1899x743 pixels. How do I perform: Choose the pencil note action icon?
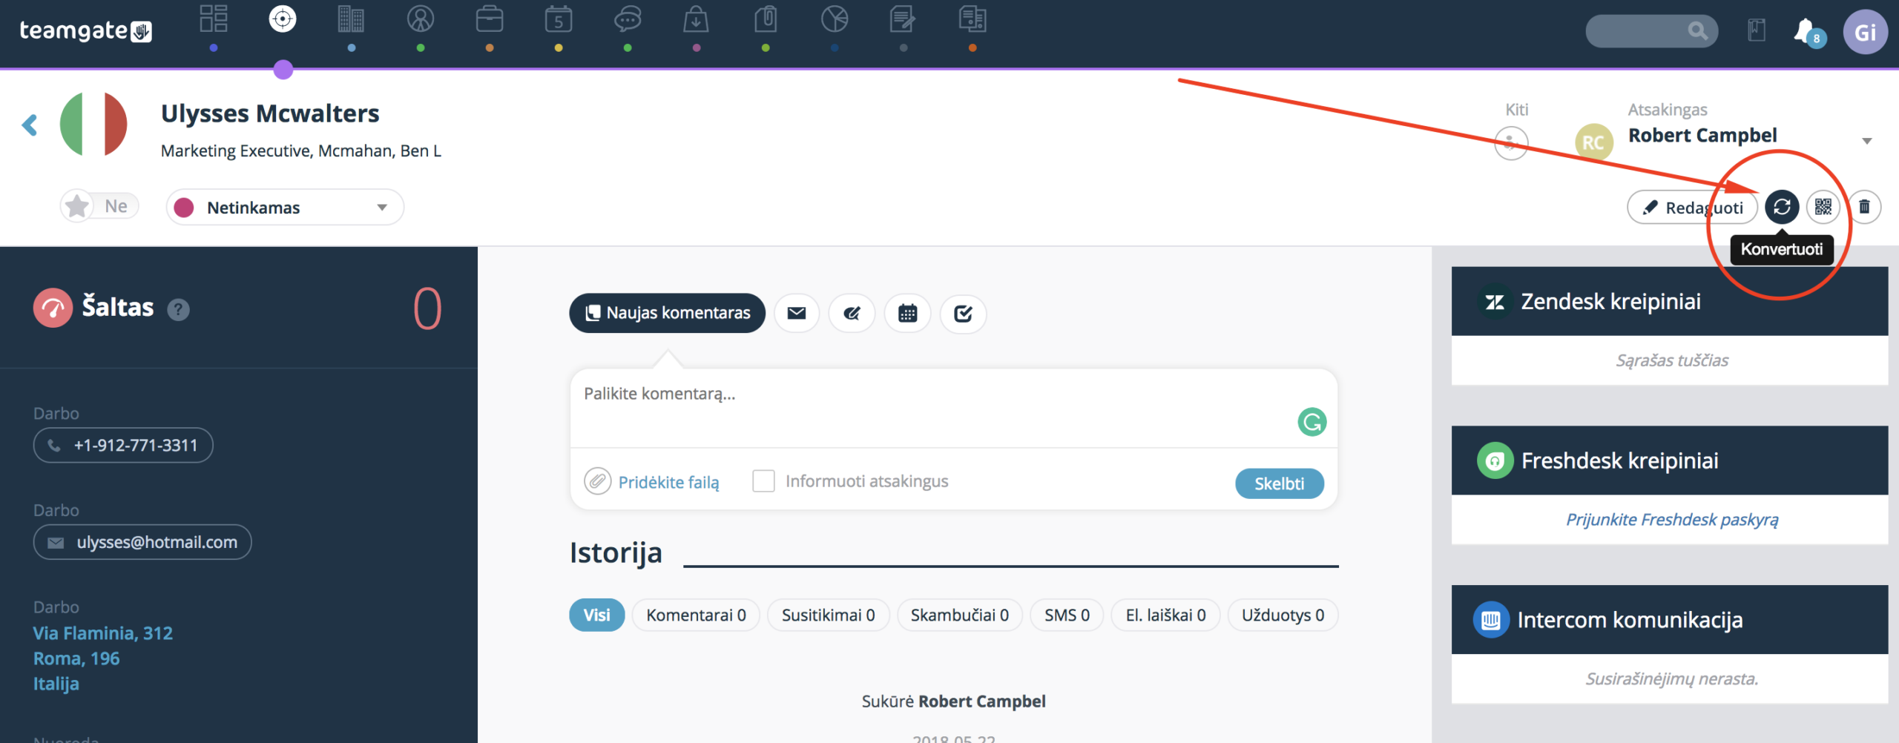[x=852, y=314]
